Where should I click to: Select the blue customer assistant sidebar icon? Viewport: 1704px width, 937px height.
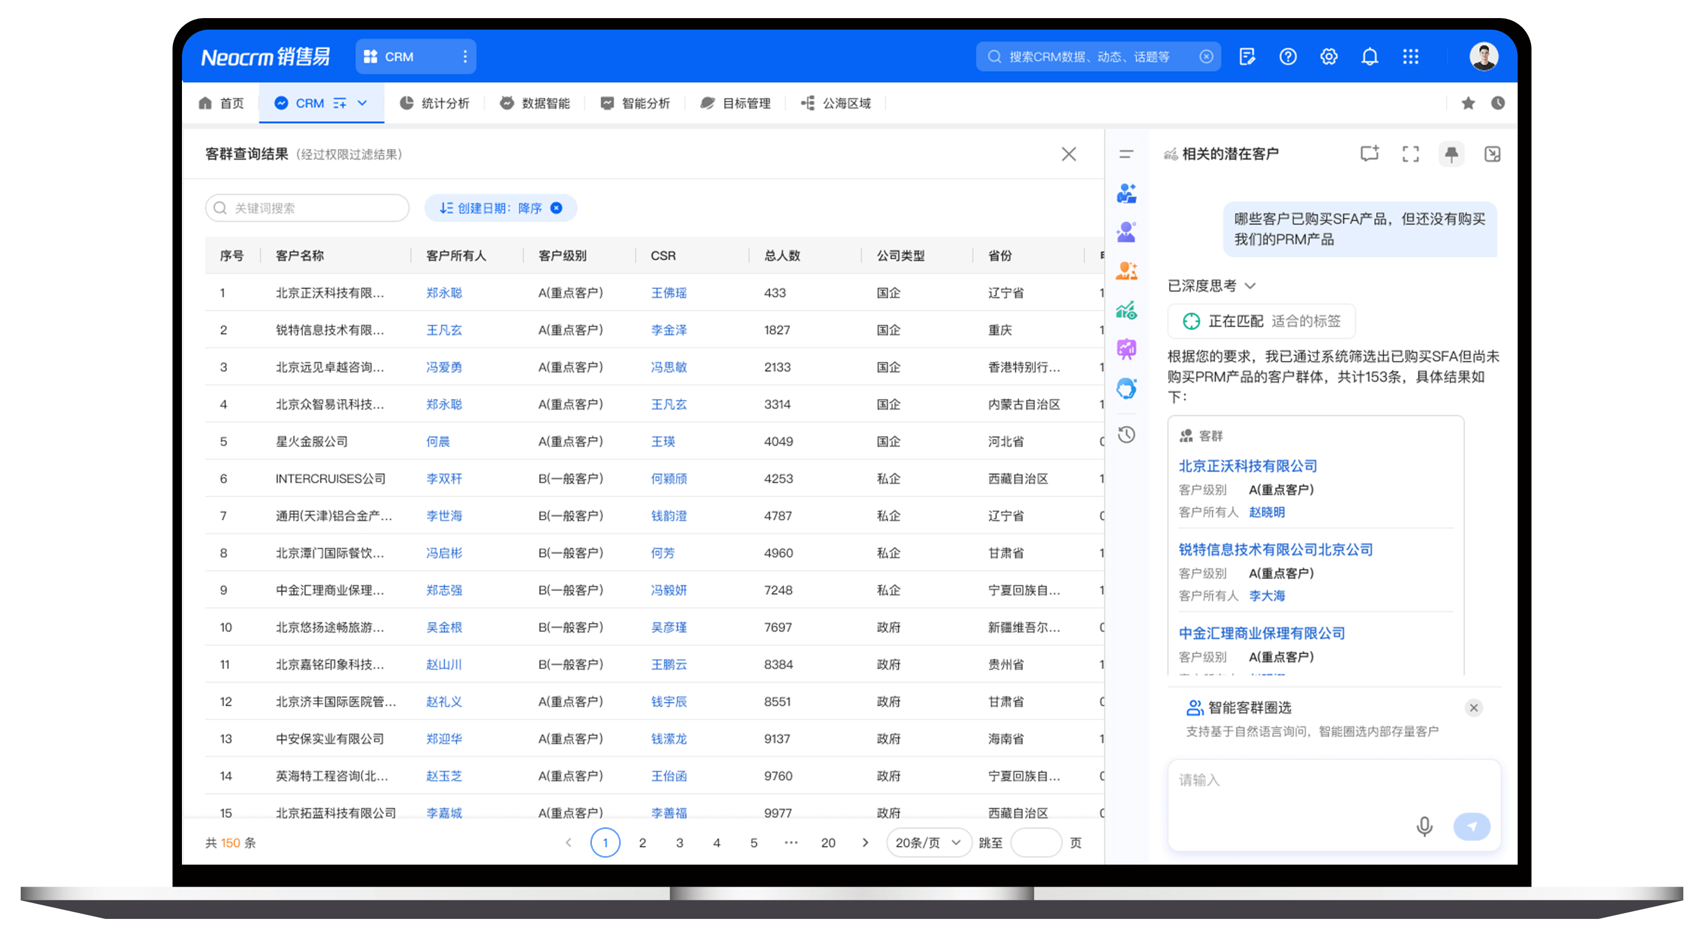(x=1126, y=193)
